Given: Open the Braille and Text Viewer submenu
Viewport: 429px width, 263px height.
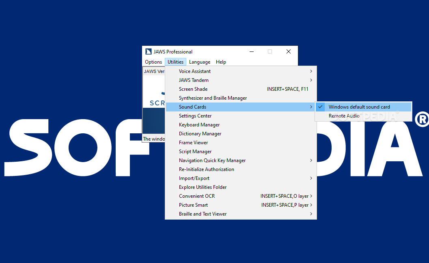Looking at the screenshot, I should click(x=241, y=214).
